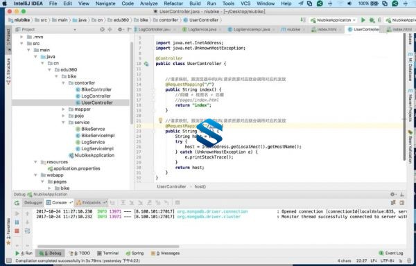Click the debug bug icon in top toolbar

click(x=372, y=20)
